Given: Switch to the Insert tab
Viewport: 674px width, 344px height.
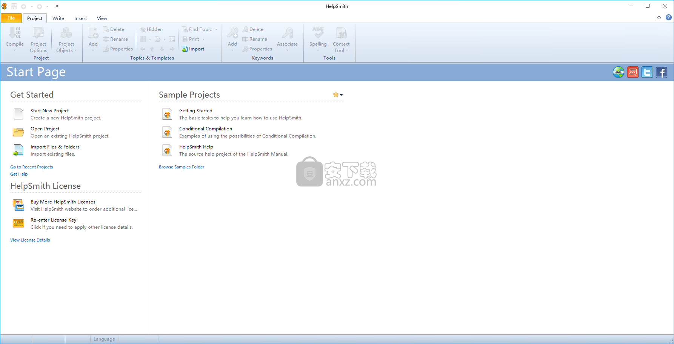Looking at the screenshot, I should click(80, 18).
